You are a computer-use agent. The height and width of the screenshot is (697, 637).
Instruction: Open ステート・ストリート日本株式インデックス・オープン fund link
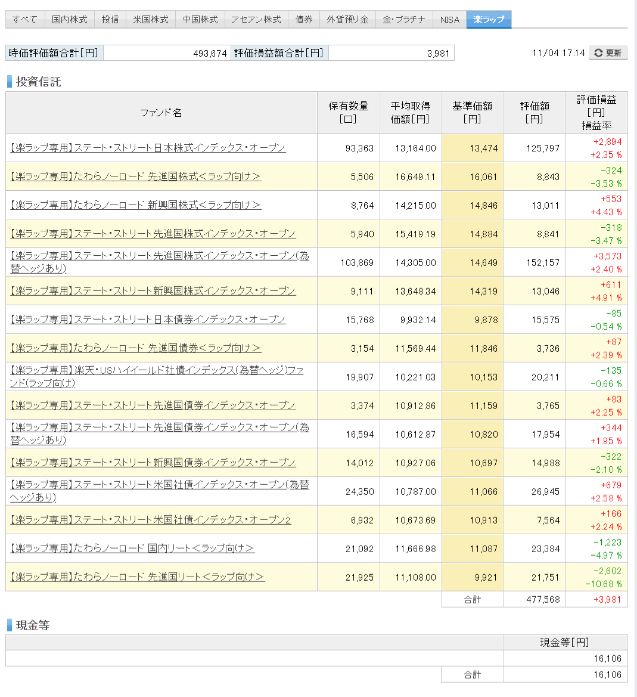tap(148, 148)
